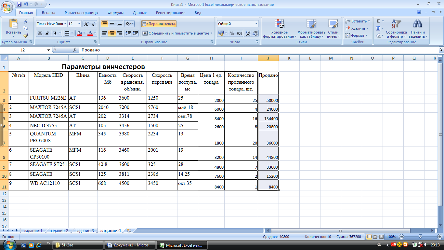Switch to Рецензирование tab
The image size is (444, 250).
click(171, 13)
